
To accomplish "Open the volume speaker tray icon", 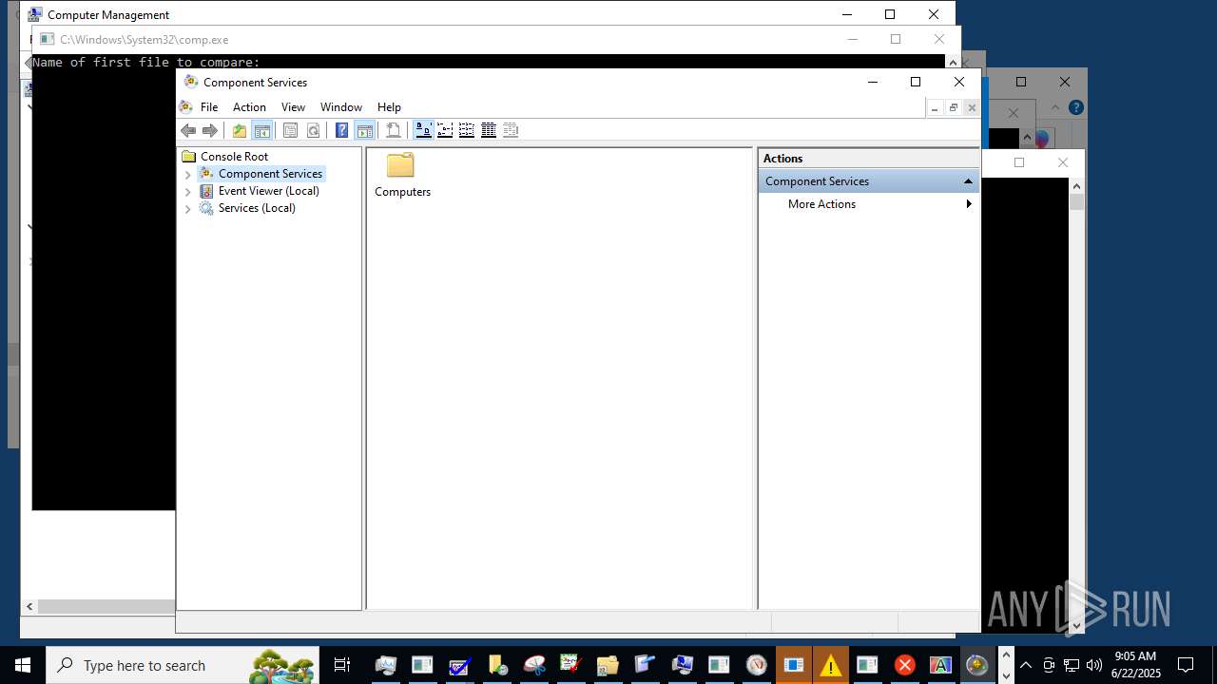I will point(1094,665).
